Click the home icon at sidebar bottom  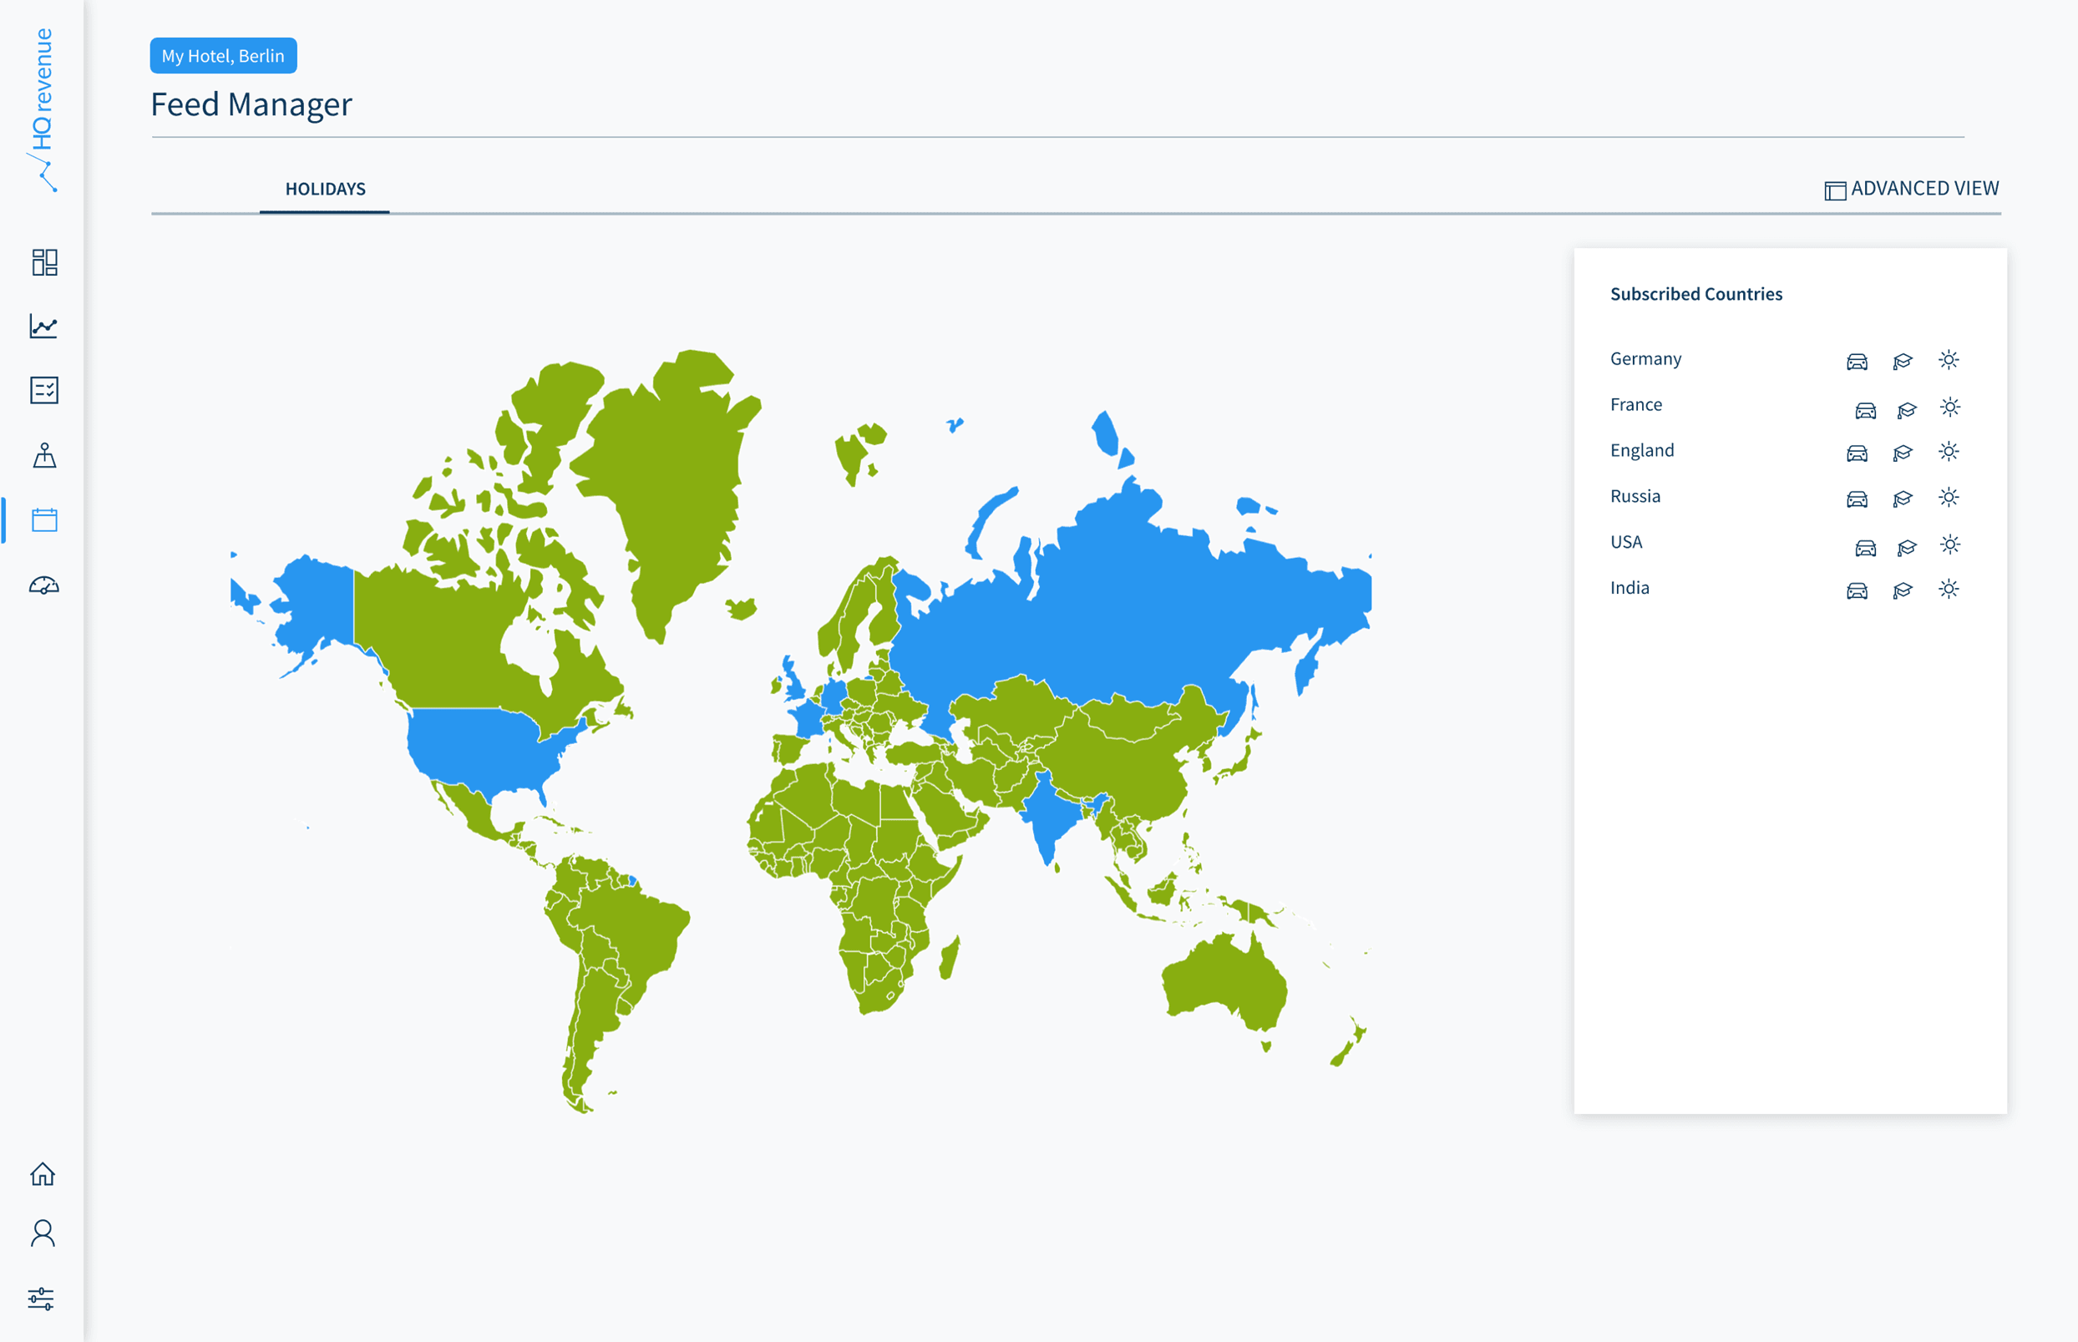click(44, 1176)
